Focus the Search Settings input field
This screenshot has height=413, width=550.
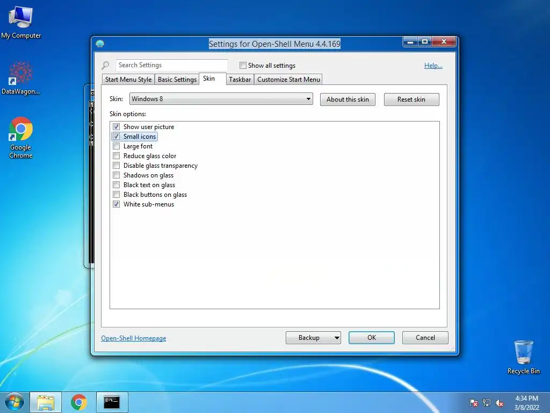[x=172, y=65]
